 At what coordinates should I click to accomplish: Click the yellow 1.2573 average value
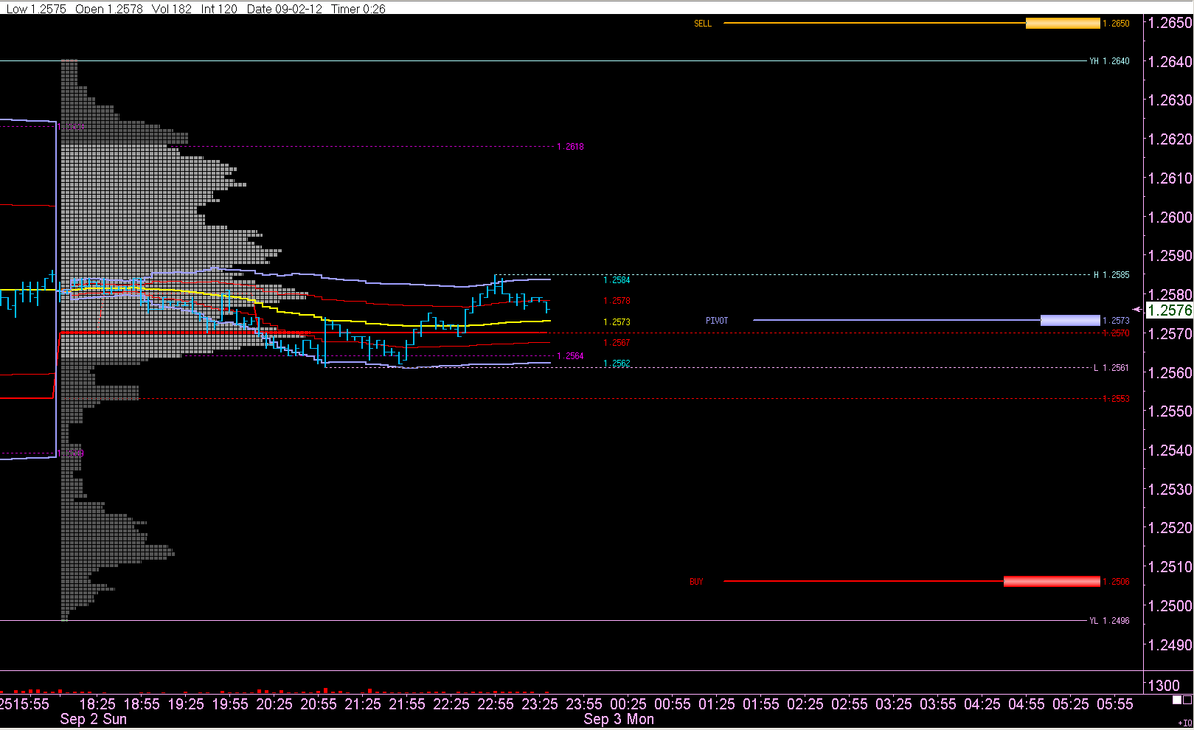[x=617, y=322]
